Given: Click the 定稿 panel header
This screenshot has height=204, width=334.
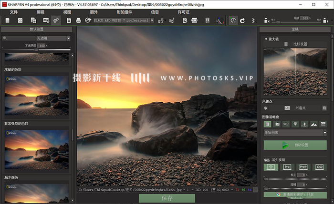Looking at the screenshot, I should [x=295, y=29].
